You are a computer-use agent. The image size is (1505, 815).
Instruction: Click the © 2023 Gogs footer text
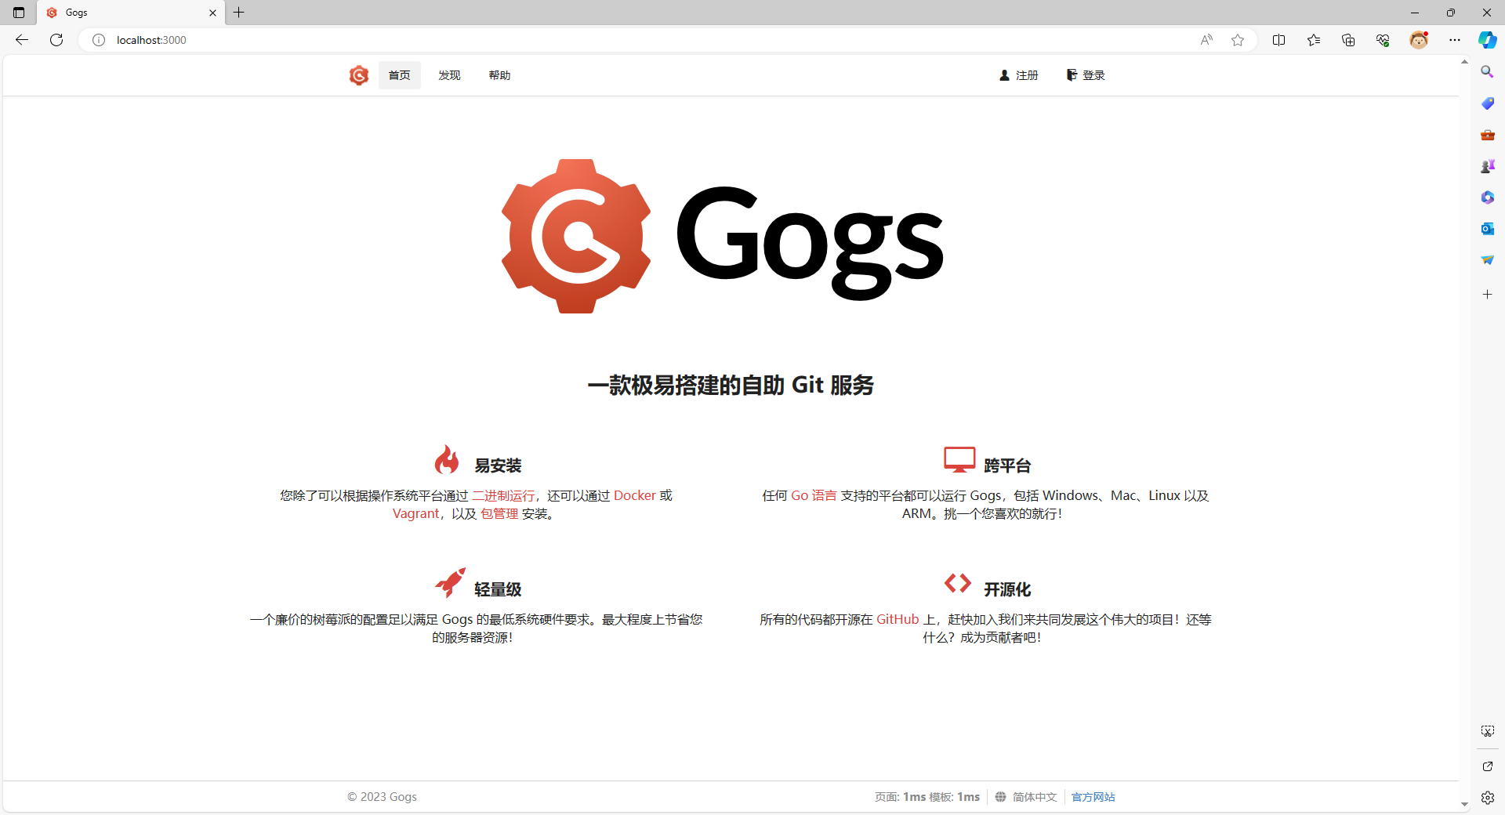point(383,797)
